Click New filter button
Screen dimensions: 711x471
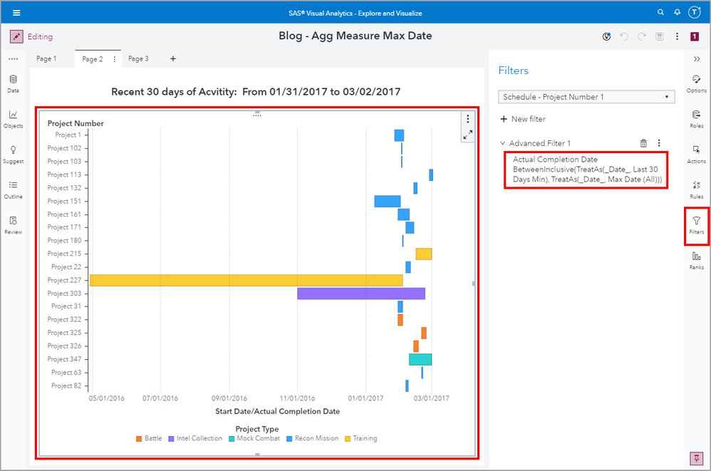coord(523,119)
